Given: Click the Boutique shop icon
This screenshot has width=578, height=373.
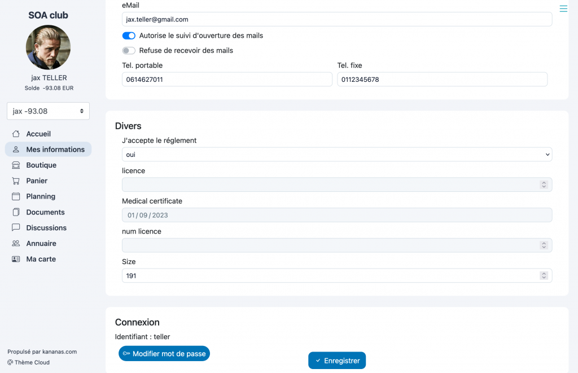Looking at the screenshot, I should pyautogui.click(x=16, y=165).
